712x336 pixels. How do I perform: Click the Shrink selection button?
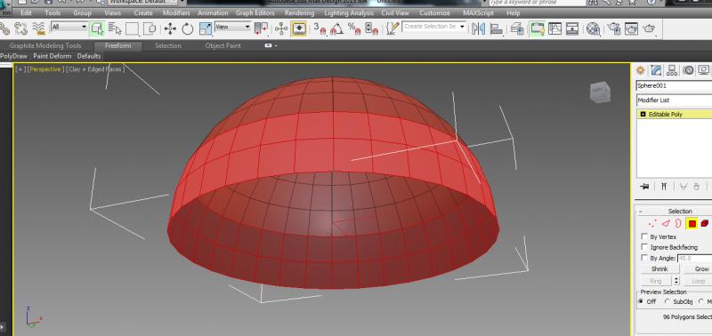click(659, 269)
